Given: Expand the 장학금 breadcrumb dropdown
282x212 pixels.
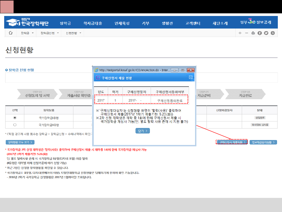Looking at the screenshot, I should [x=27, y=33].
